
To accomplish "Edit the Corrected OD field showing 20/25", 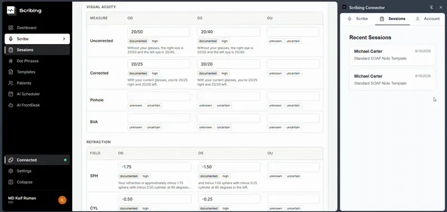I will tap(159, 64).
